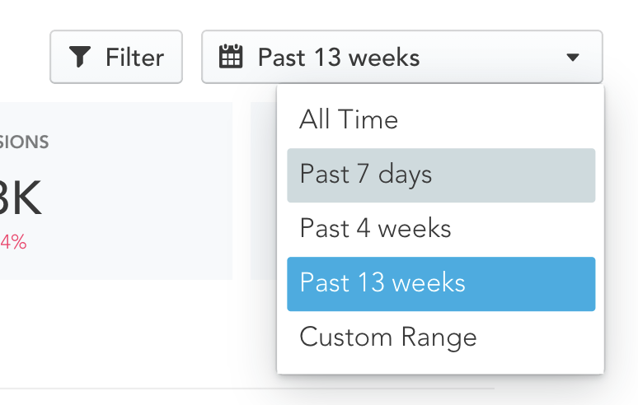Click the partially hidden second metric card

[x=263, y=191]
